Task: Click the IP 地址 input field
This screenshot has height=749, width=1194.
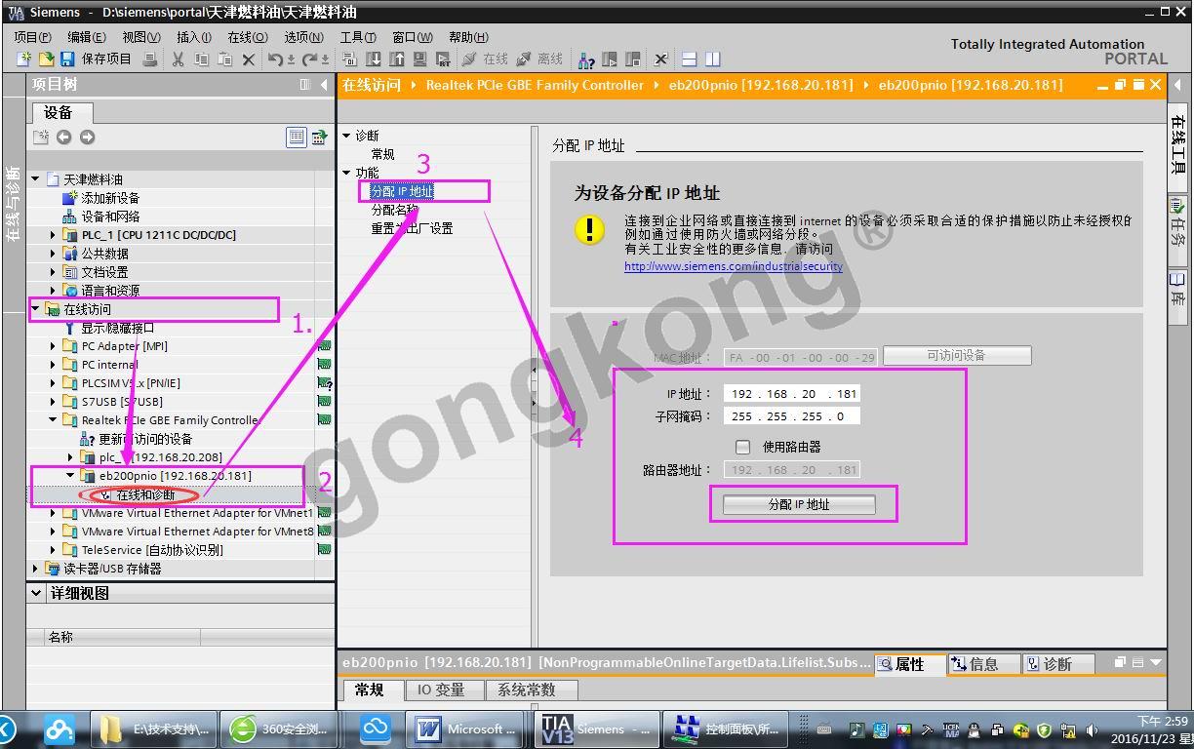Action: pyautogui.click(x=792, y=394)
